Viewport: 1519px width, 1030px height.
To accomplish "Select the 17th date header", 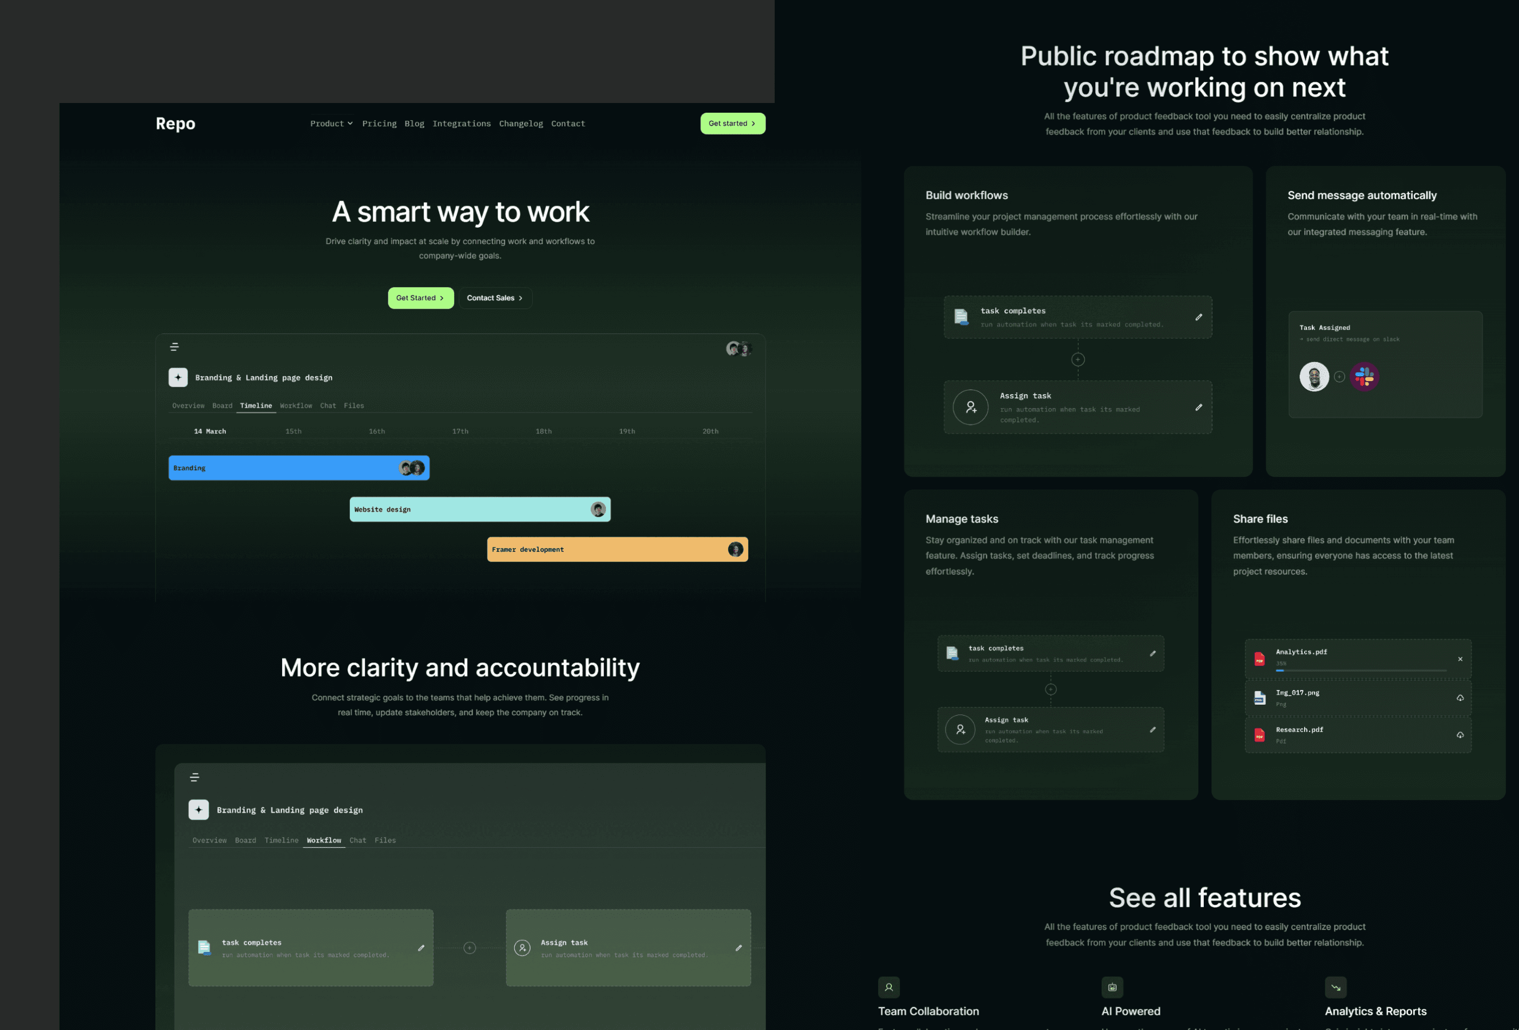I will click(460, 431).
